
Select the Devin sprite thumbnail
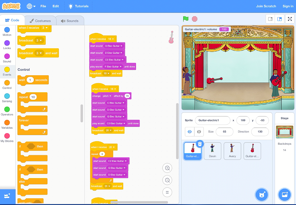[212, 151]
